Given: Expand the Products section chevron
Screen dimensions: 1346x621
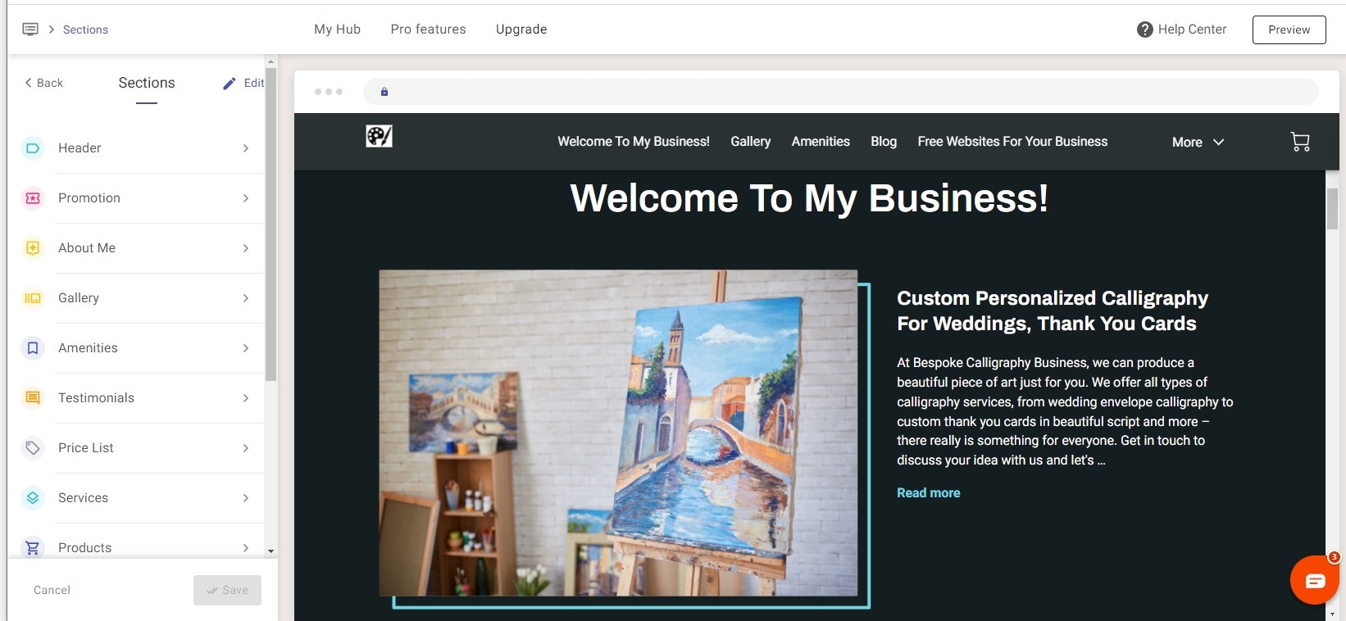Looking at the screenshot, I should 245,547.
